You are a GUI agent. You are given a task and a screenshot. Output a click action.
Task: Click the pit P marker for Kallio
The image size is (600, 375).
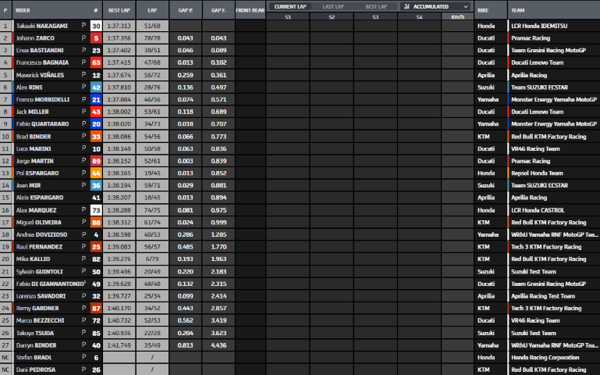tap(83, 259)
